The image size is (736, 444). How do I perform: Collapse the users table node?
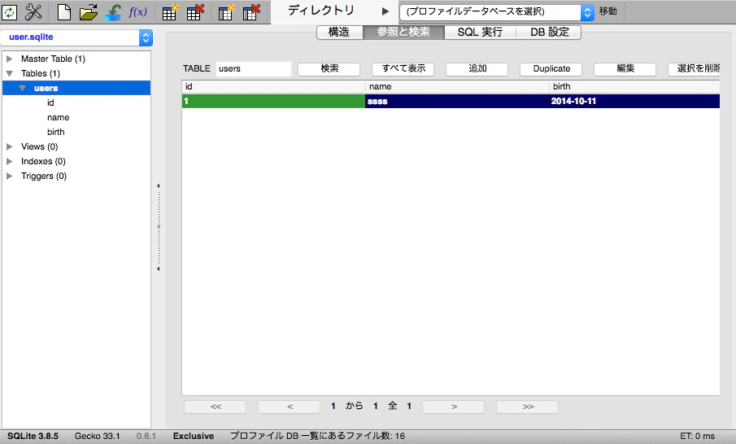(22, 88)
